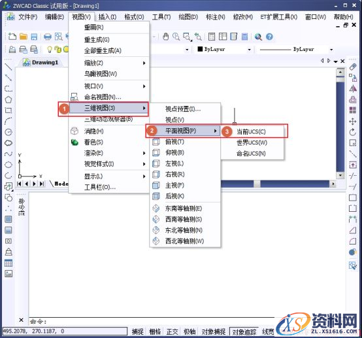
Task: Choose 视点预置(I)... entry
Action: (185, 109)
